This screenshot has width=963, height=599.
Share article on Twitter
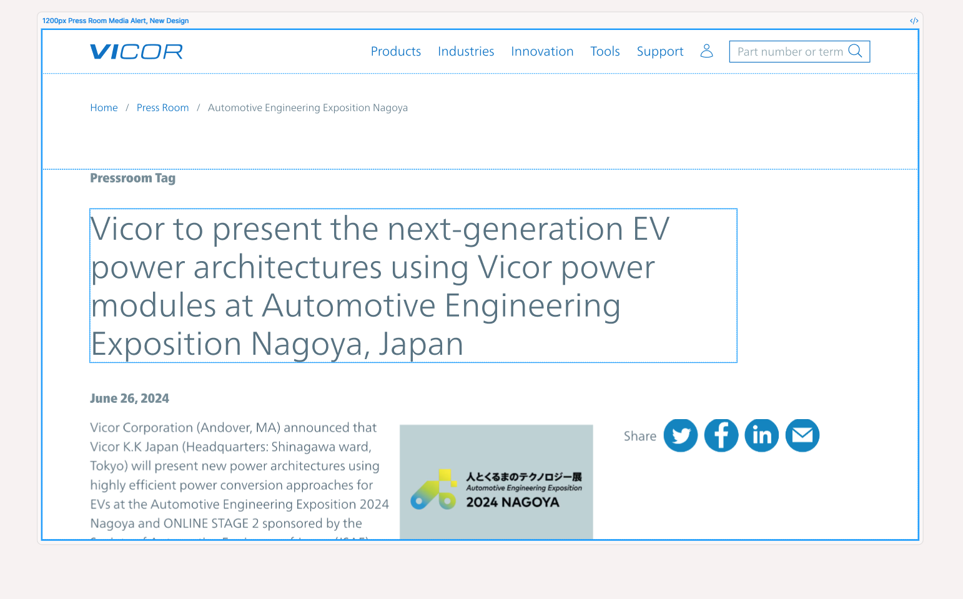pos(680,435)
